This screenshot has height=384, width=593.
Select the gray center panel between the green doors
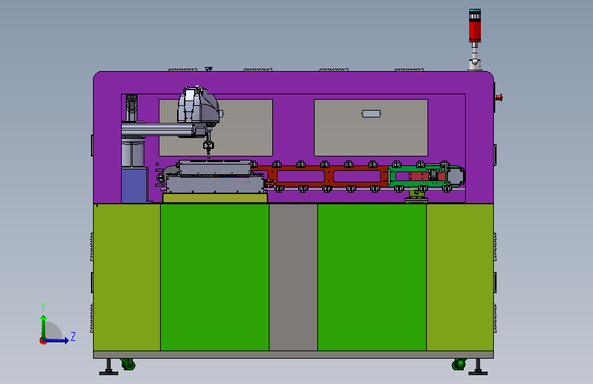point(293,277)
